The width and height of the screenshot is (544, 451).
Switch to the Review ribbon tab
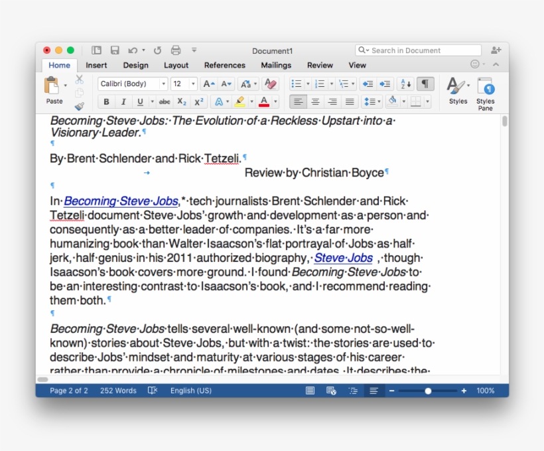[x=320, y=65]
